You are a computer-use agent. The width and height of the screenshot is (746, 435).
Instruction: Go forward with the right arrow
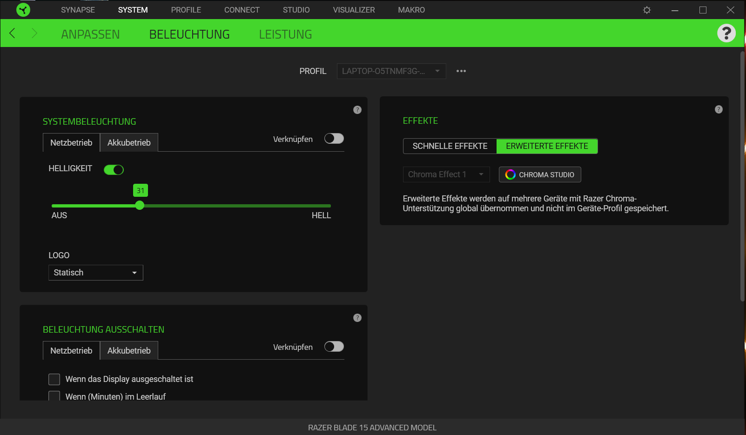click(x=34, y=33)
